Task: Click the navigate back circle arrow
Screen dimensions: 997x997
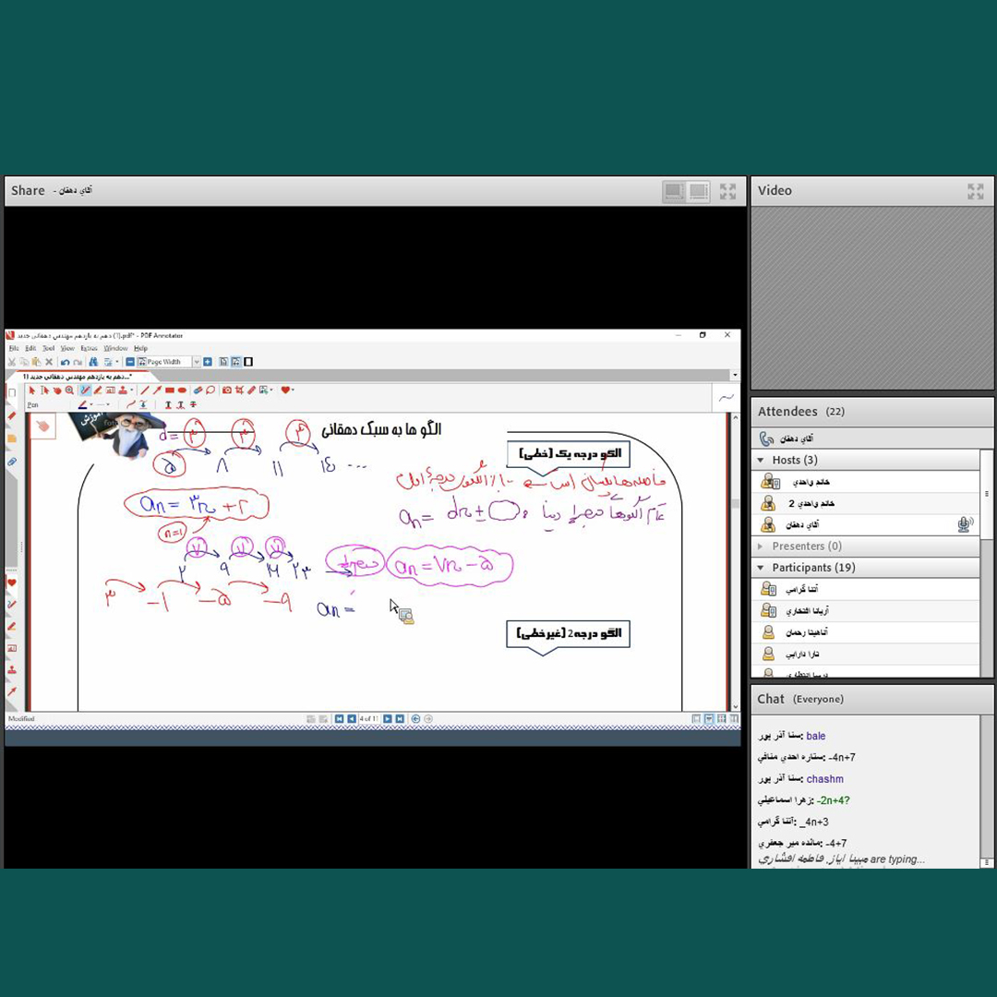Action: pos(415,718)
